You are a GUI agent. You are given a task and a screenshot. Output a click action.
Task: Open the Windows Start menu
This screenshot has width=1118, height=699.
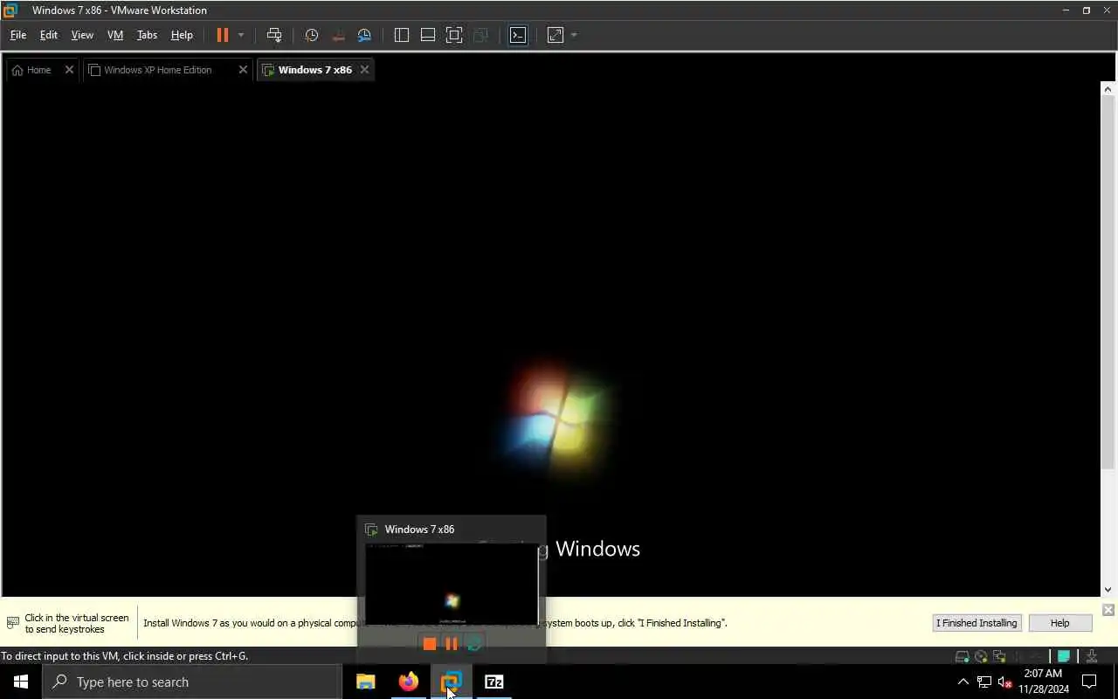[21, 682]
